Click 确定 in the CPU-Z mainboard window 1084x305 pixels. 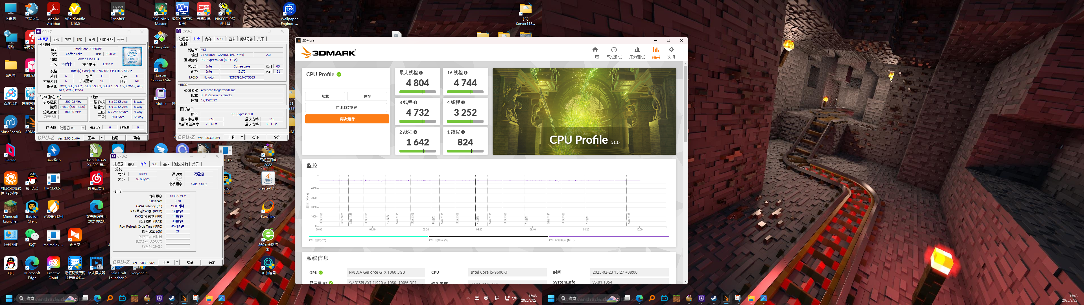coord(277,137)
